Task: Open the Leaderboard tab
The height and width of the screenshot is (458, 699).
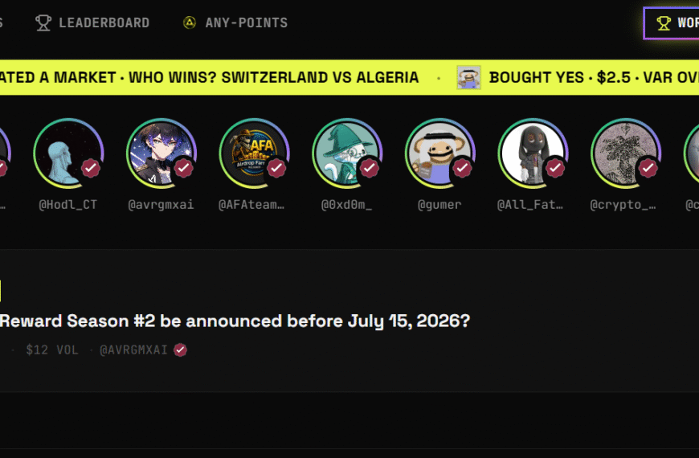Action: 92,22
